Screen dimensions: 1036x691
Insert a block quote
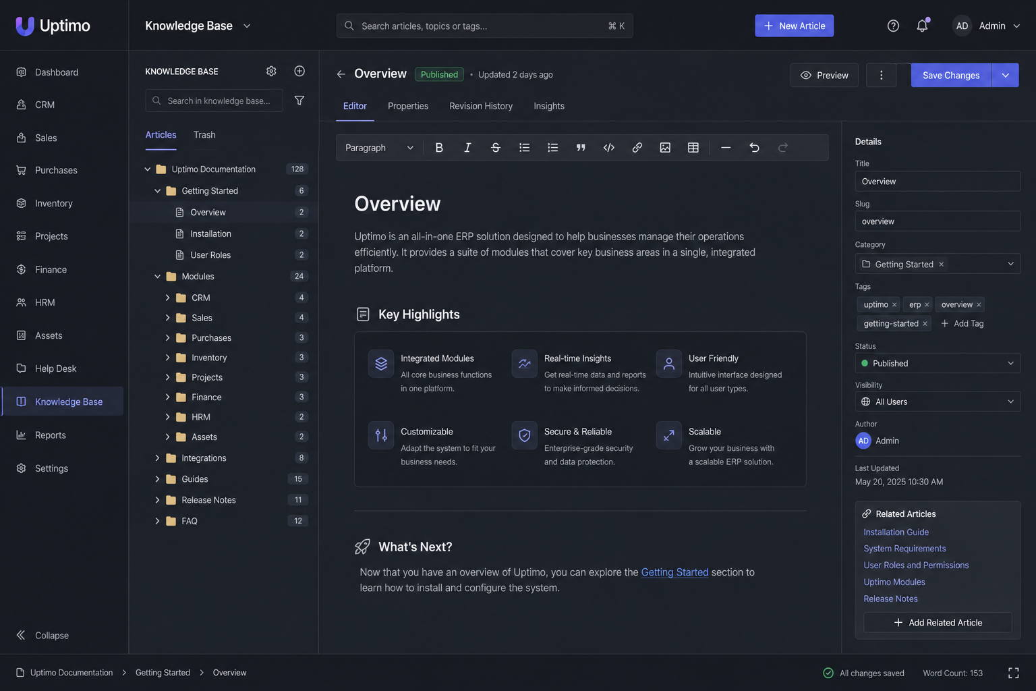click(581, 148)
